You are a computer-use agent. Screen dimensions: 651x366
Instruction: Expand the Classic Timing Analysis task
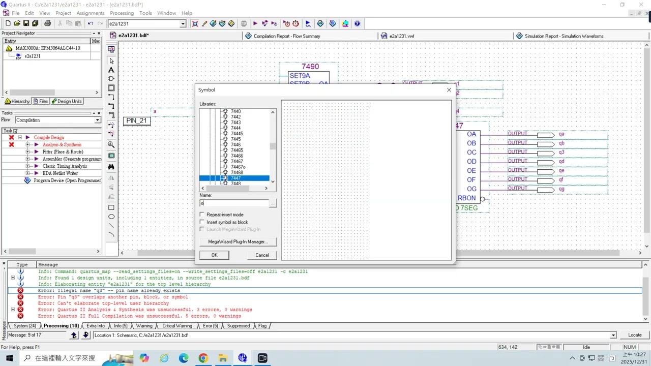coord(28,166)
